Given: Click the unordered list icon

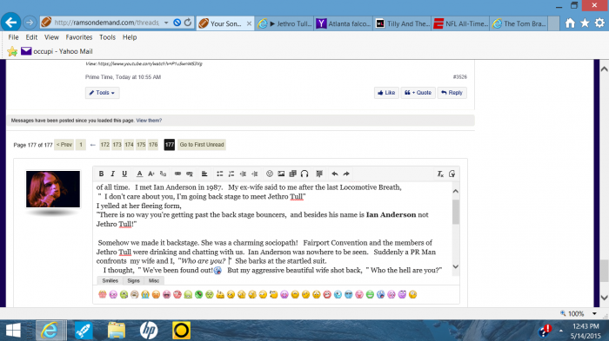Looking at the screenshot, I should 219,174.
